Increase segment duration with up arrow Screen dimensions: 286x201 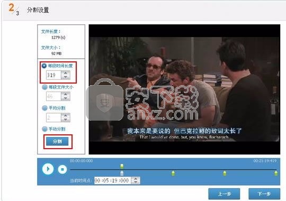66,73
